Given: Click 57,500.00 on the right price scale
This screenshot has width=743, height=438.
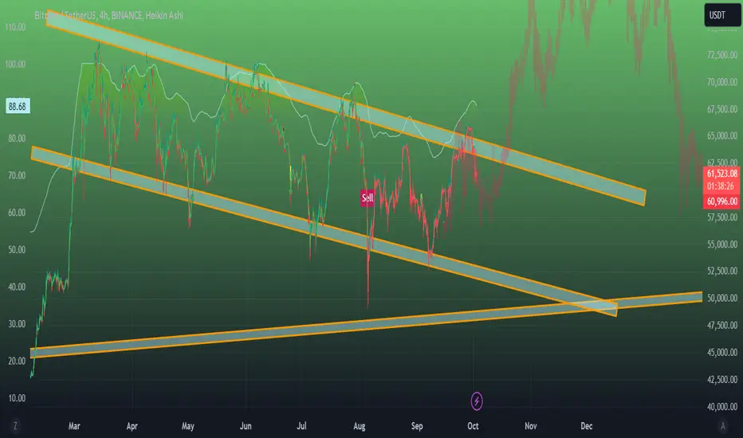Looking at the screenshot, I should click(x=722, y=217).
